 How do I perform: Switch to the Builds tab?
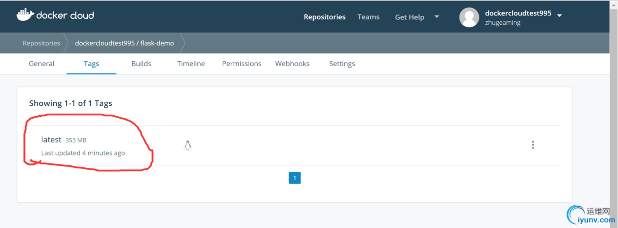[141, 64]
